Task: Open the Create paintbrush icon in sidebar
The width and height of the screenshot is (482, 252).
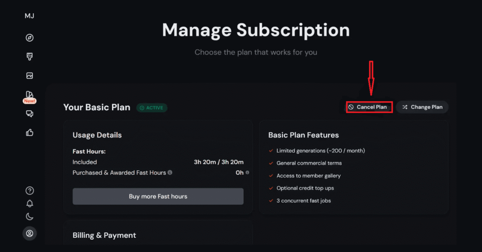Action: (30, 57)
